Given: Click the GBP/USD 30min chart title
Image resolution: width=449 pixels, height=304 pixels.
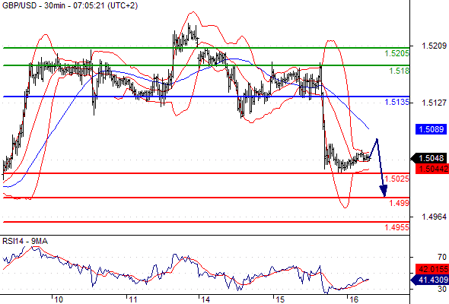Looking at the screenshot, I should pos(69,5).
